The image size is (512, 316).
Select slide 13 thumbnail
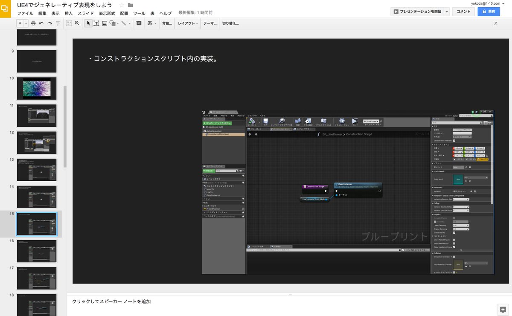coord(37,170)
